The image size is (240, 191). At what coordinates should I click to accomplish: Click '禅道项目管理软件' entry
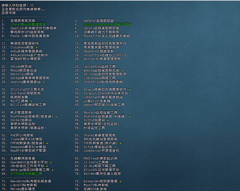(24, 44)
